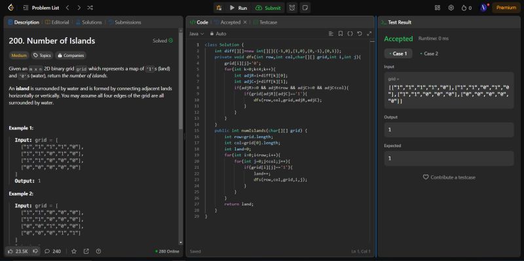Viewport: 524px width, 261px height.
Task: Open the settings gear icon
Action: [x=451, y=8]
